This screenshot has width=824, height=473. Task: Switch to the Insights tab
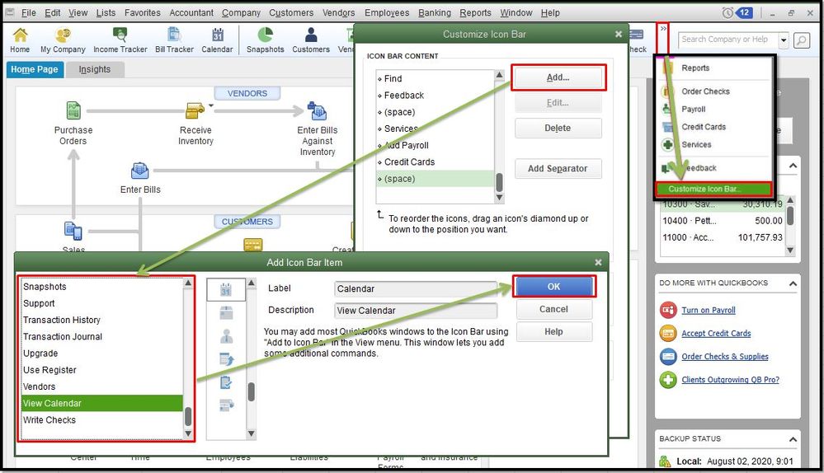click(x=95, y=69)
